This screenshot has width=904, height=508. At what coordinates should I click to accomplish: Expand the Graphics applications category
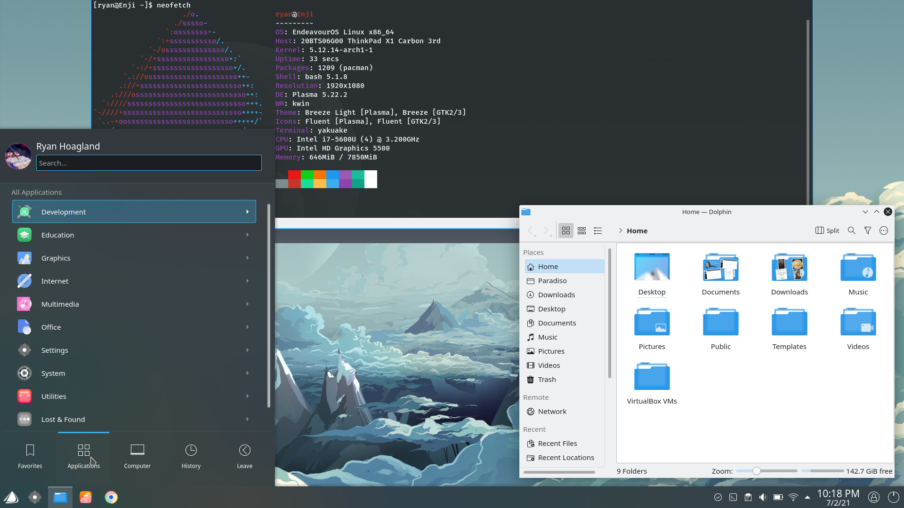(134, 257)
